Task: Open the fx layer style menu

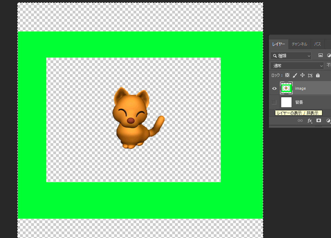Action: pyautogui.click(x=310, y=121)
